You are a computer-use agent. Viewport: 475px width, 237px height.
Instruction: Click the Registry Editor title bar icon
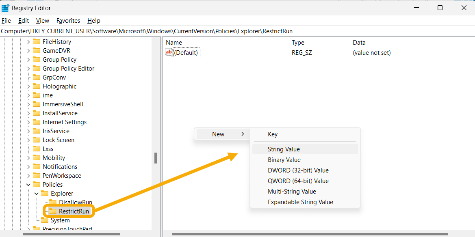(5, 8)
